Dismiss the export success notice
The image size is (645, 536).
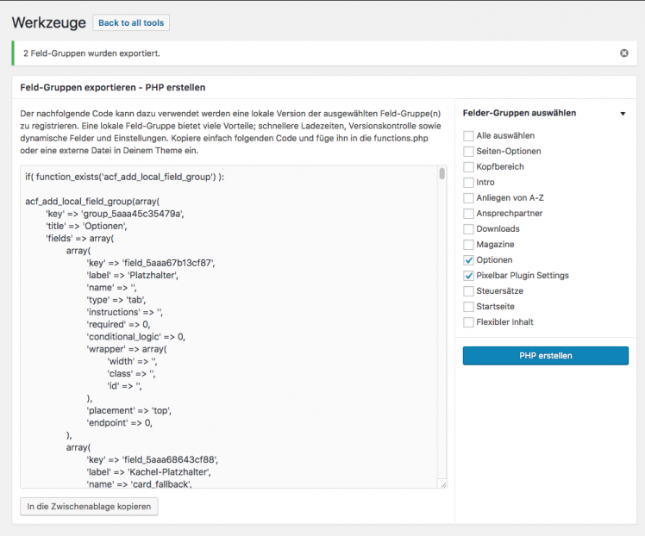624,53
